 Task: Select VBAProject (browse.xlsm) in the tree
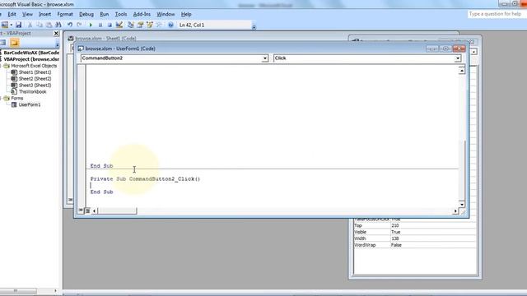[x=31, y=59]
